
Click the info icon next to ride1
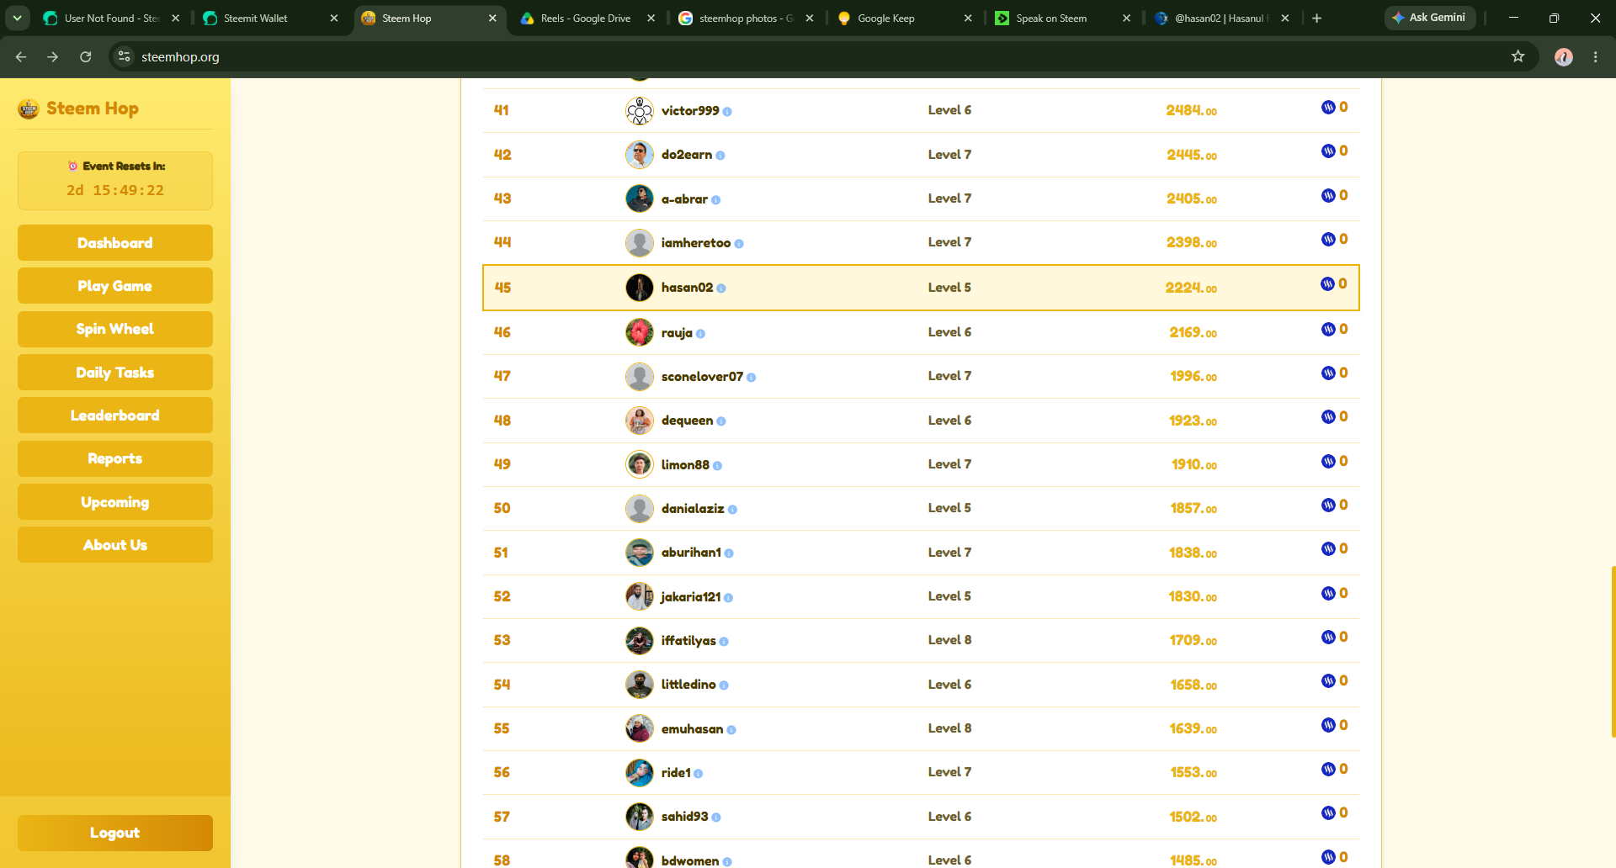pyautogui.click(x=699, y=774)
